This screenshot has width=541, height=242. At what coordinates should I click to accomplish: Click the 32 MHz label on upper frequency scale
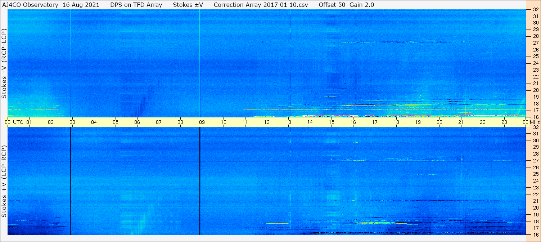pyautogui.click(x=536, y=10)
